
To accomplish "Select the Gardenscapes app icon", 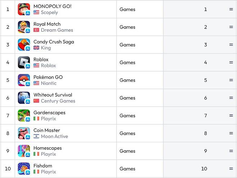I will (24, 115).
